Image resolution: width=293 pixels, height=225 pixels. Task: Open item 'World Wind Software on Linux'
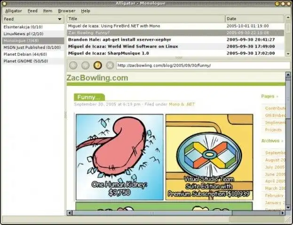point(175,46)
